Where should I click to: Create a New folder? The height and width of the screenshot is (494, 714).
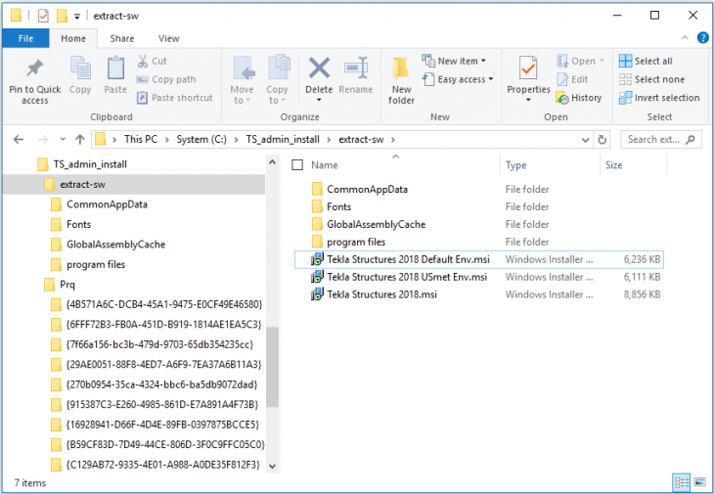click(401, 80)
